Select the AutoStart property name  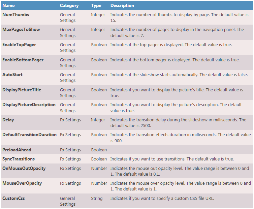pos(12,75)
